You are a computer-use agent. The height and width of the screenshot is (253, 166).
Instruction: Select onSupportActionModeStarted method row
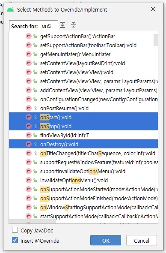pos(83,189)
